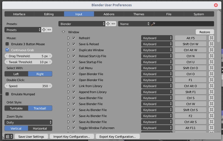Remove the F2 Save As keymap item

[211, 116]
